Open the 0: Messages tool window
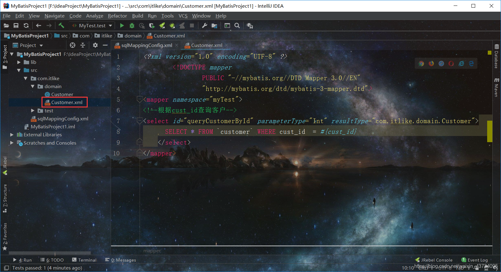Image resolution: width=501 pixels, height=272 pixels. click(x=121, y=260)
